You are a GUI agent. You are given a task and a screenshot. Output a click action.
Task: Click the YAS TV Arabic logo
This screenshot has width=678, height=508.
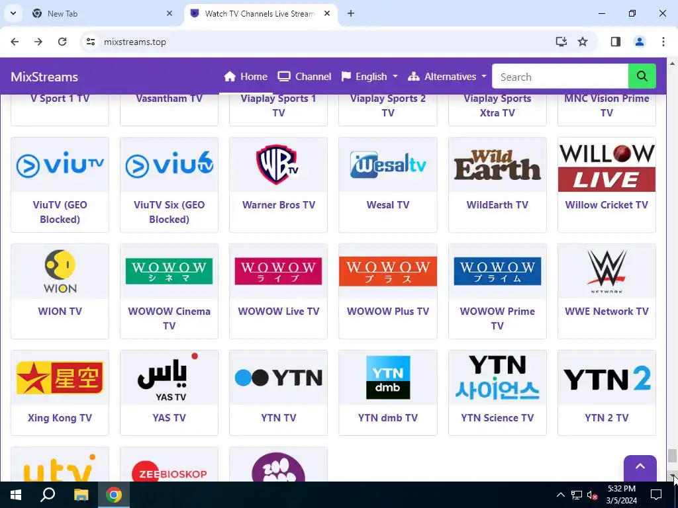click(x=169, y=378)
